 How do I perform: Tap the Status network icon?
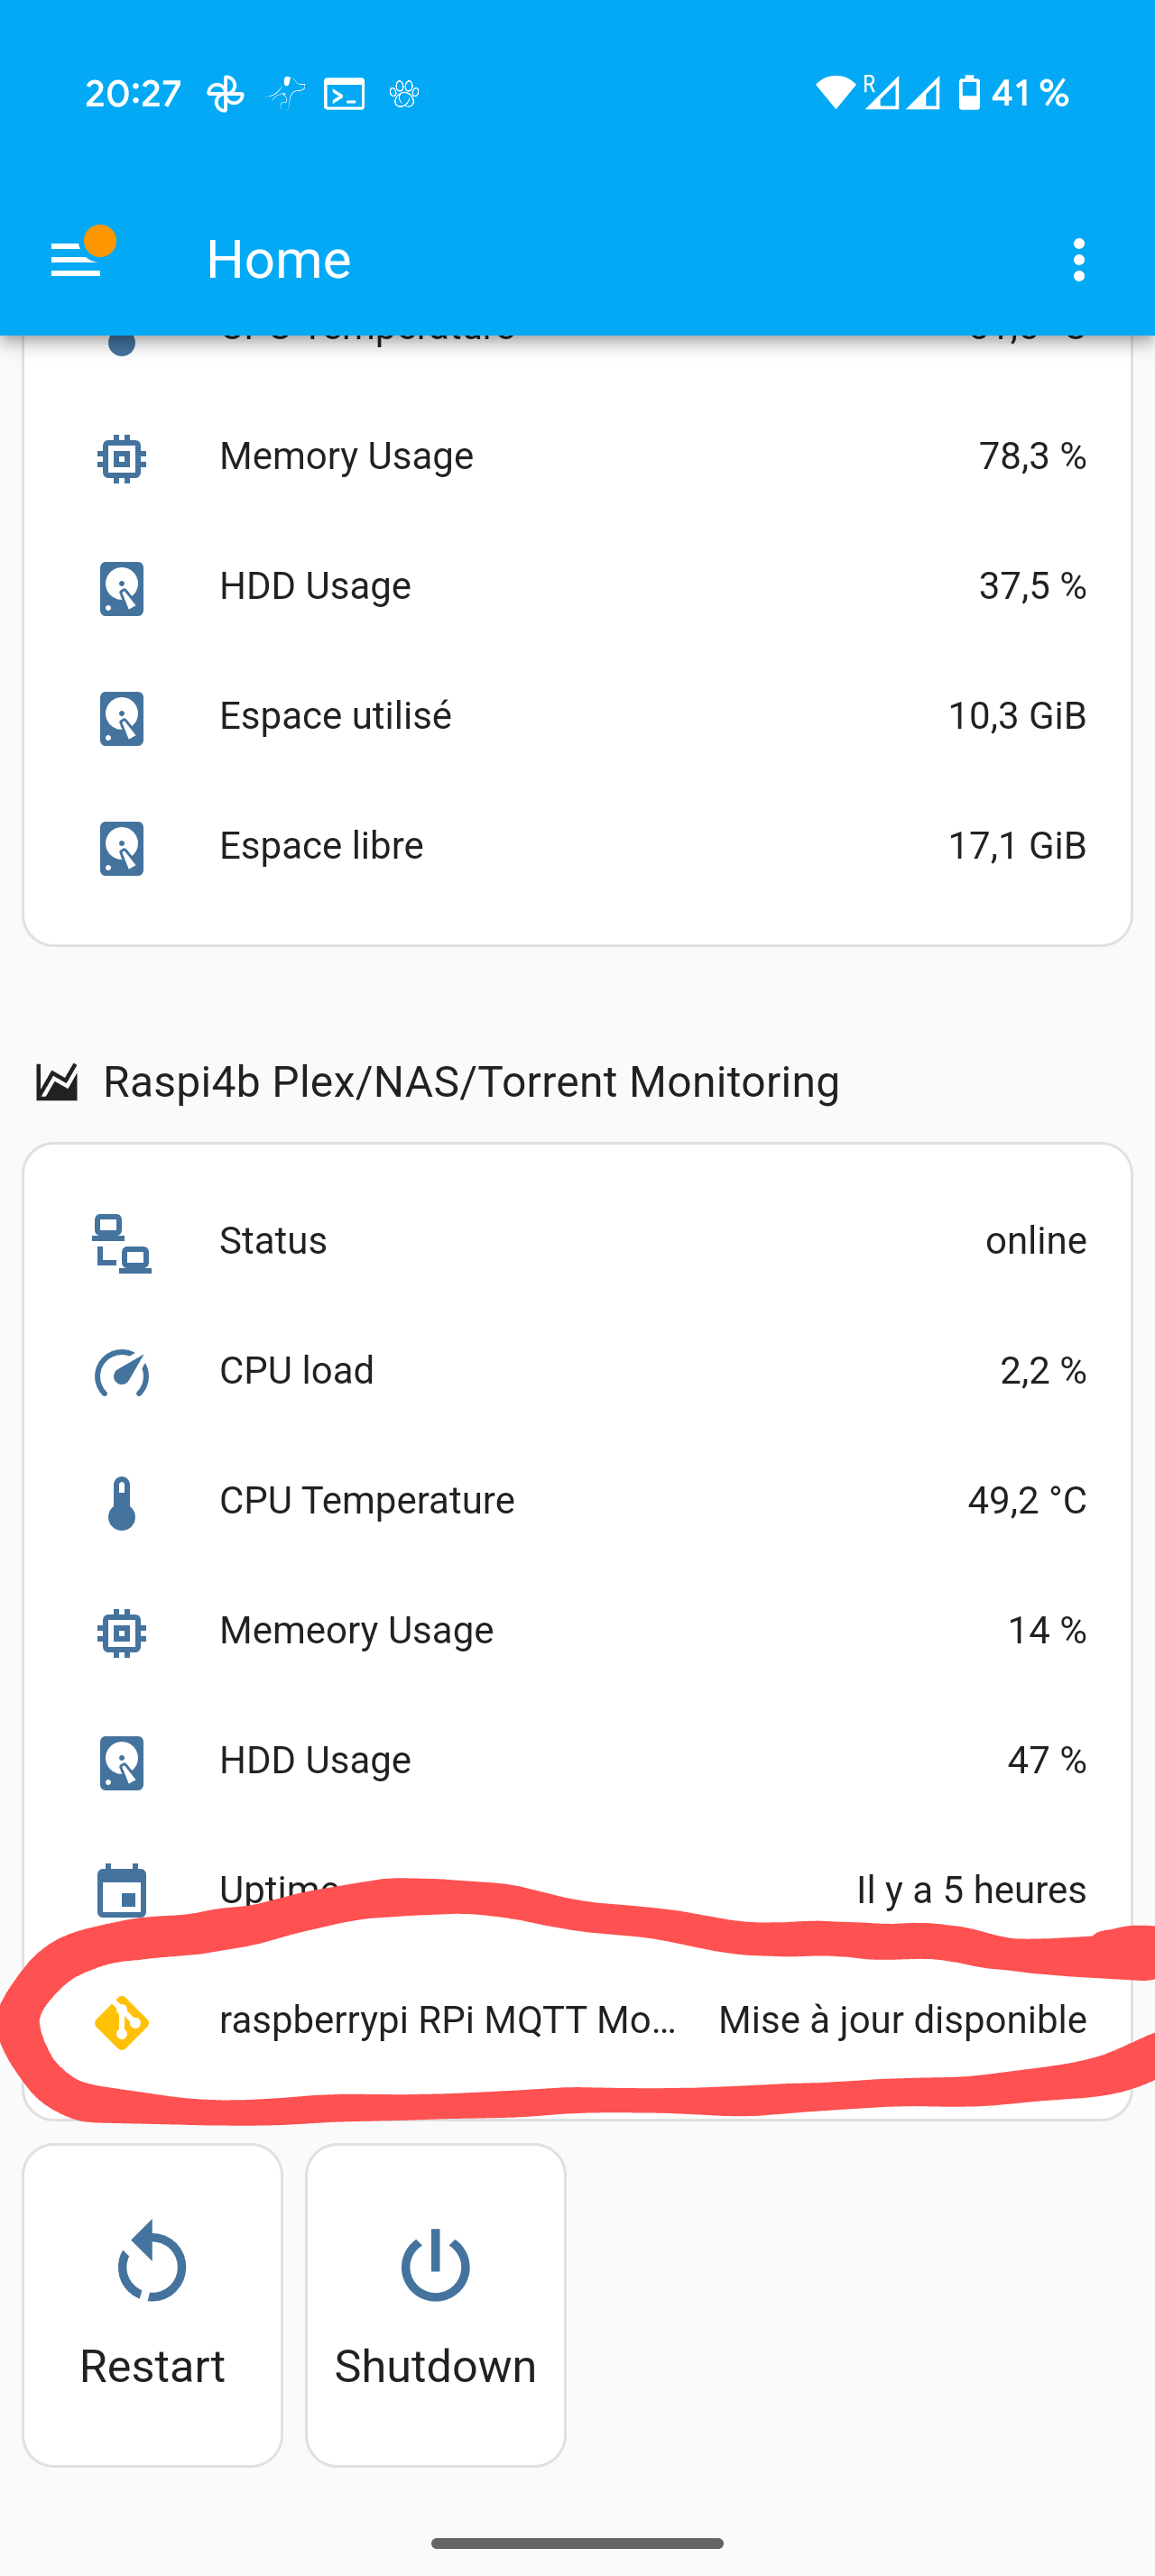[122, 1243]
